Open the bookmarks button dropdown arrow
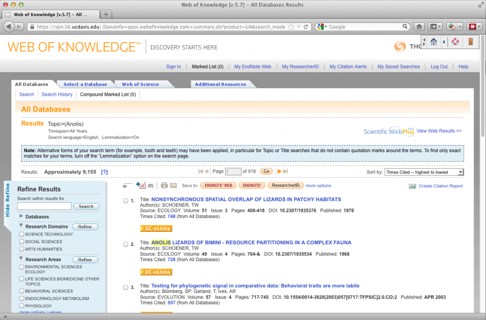 (439, 27)
